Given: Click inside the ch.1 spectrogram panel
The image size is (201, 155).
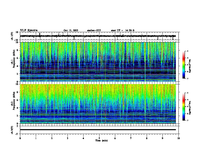Looking at the screenshot, I should tap(98, 62).
